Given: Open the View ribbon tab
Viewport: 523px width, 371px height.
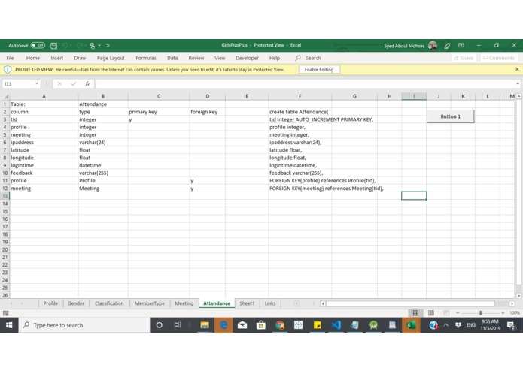Looking at the screenshot, I should [220, 58].
